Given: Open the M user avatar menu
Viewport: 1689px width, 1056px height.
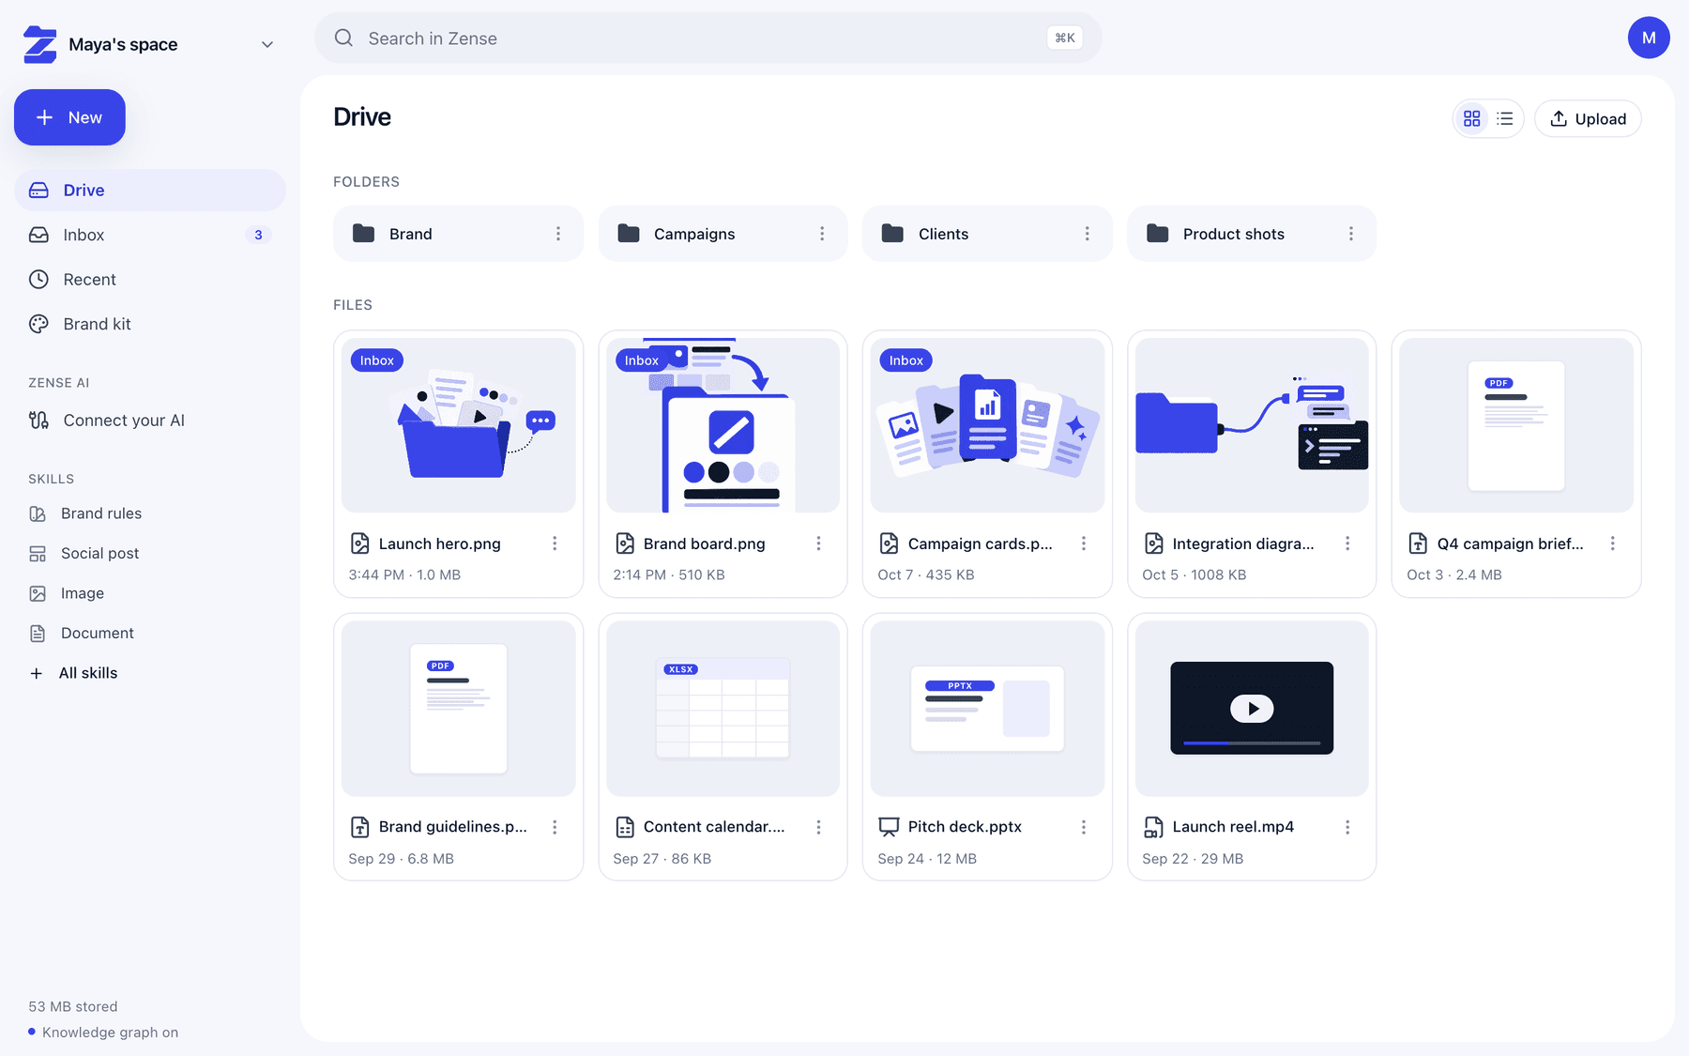Looking at the screenshot, I should [1649, 38].
